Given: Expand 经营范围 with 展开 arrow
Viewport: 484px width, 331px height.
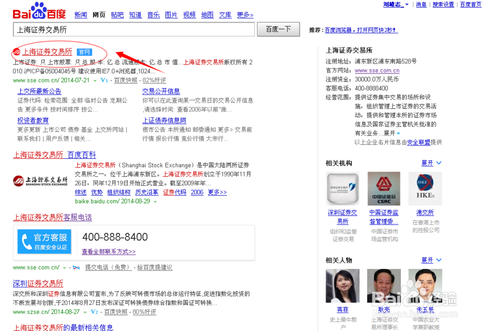Looking at the screenshot, I should pyautogui.click(x=392, y=133).
